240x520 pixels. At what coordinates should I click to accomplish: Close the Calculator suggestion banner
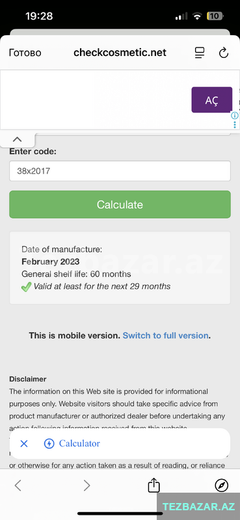[24, 443]
